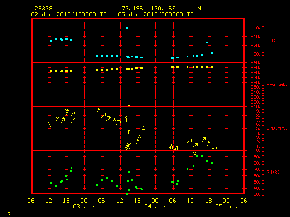Screen dimensions: 290x217
Task: Click the 05 Jan date label
Action: (x=225, y=207)
